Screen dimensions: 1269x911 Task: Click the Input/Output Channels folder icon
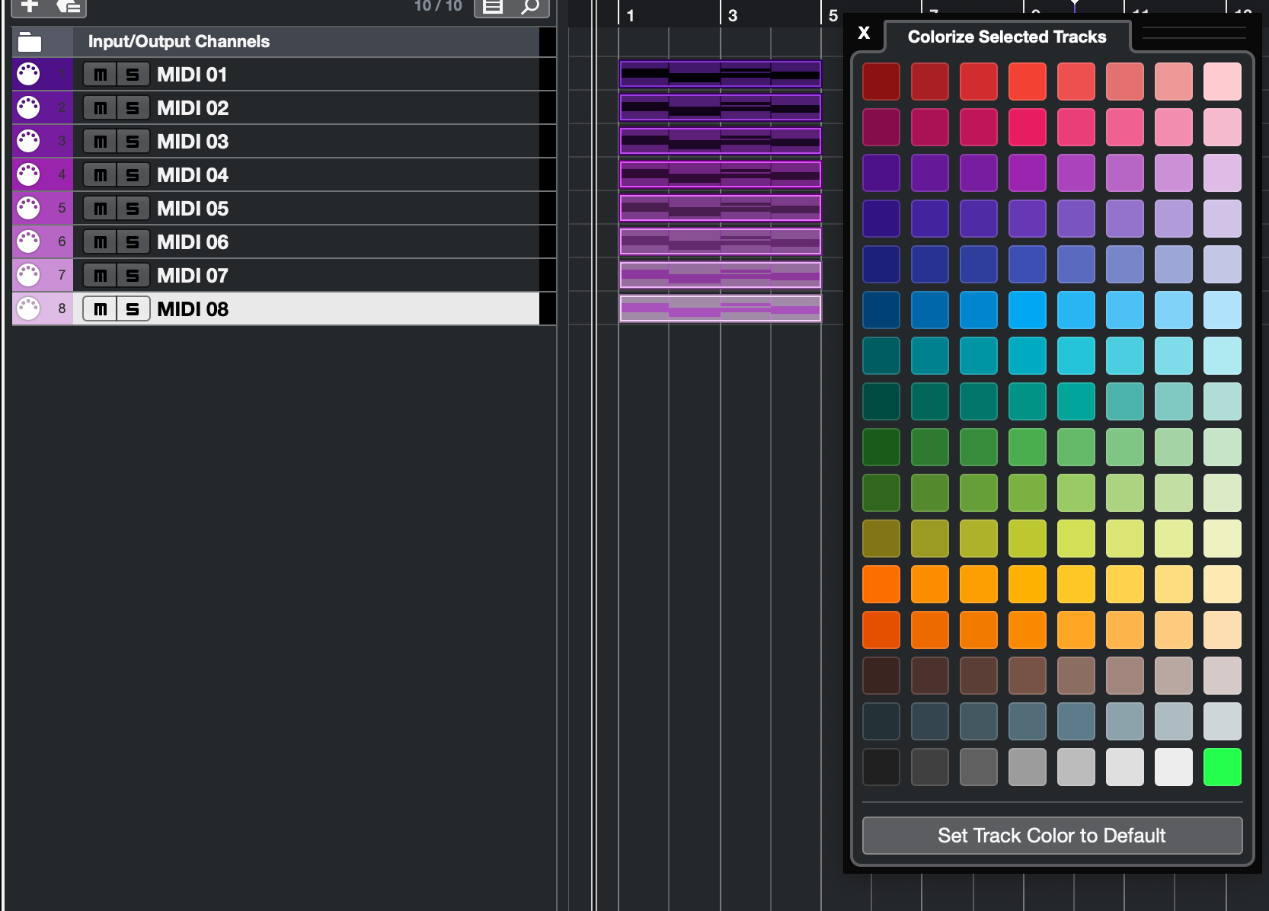pyautogui.click(x=30, y=42)
